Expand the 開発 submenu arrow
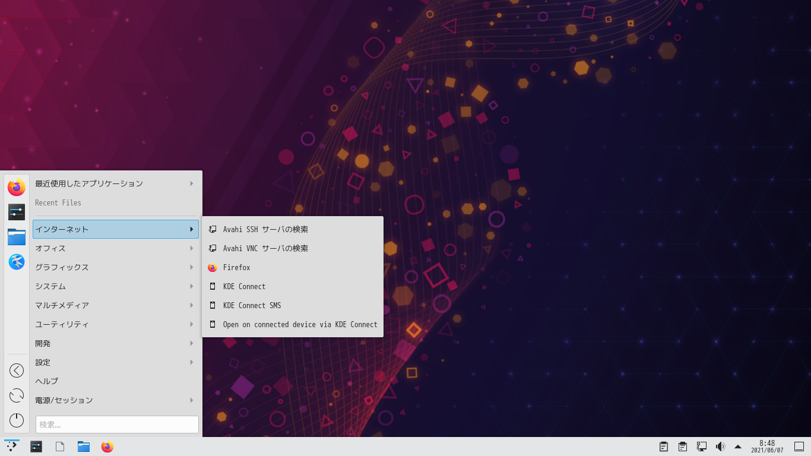Viewport: 811px width, 456px height. coord(192,343)
